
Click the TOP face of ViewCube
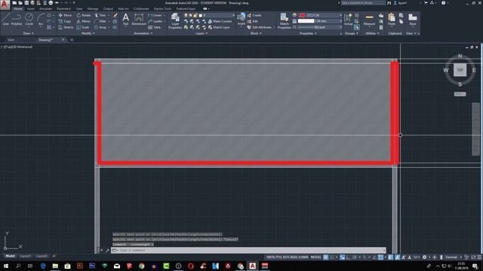pos(460,70)
